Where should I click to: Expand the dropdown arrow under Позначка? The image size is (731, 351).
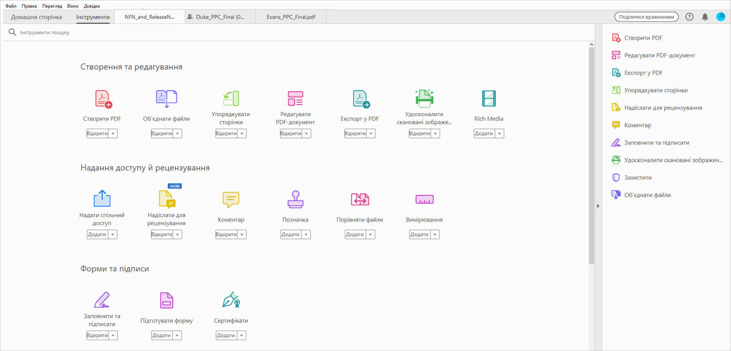306,234
